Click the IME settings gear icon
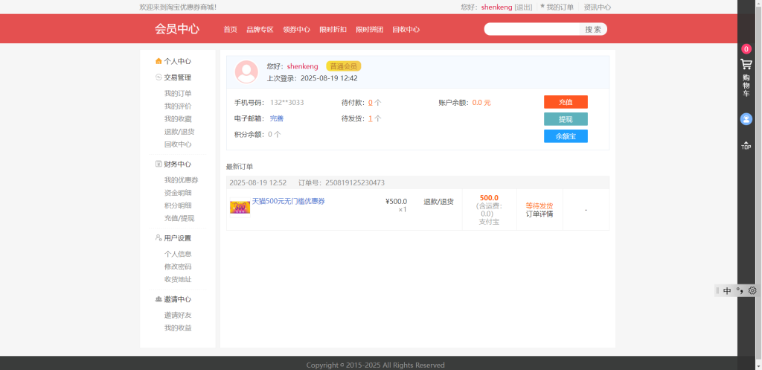Screen dimensions: 762x370 pos(752,290)
